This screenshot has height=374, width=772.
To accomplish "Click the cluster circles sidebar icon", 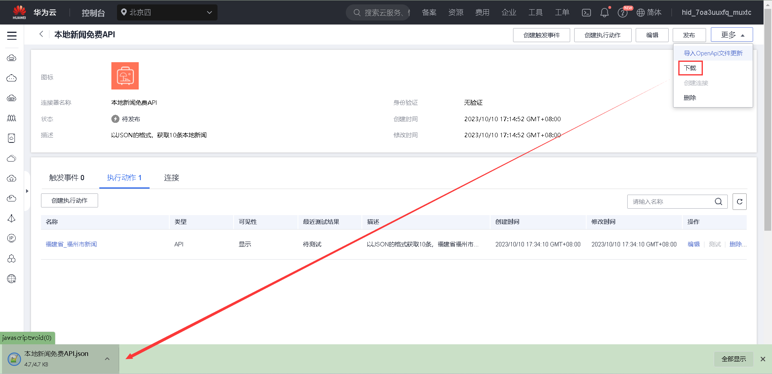I will click(x=12, y=258).
